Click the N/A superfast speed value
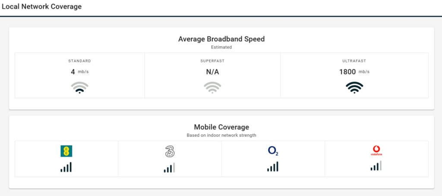The image size is (442, 196). point(212,72)
